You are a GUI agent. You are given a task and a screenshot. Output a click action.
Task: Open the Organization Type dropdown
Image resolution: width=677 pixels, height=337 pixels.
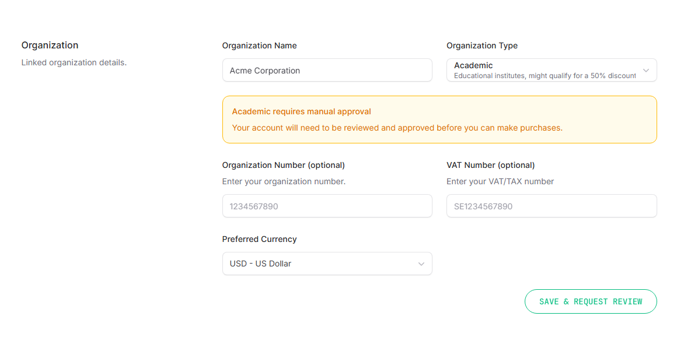[x=552, y=70]
